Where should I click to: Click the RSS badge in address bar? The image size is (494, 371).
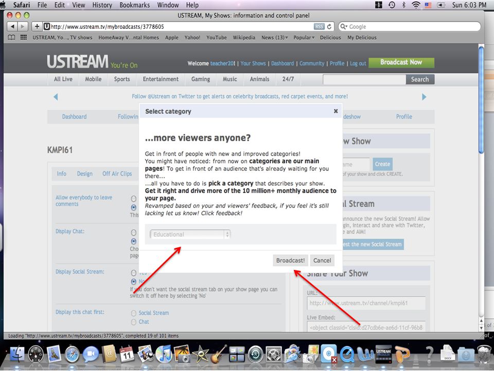(319, 26)
